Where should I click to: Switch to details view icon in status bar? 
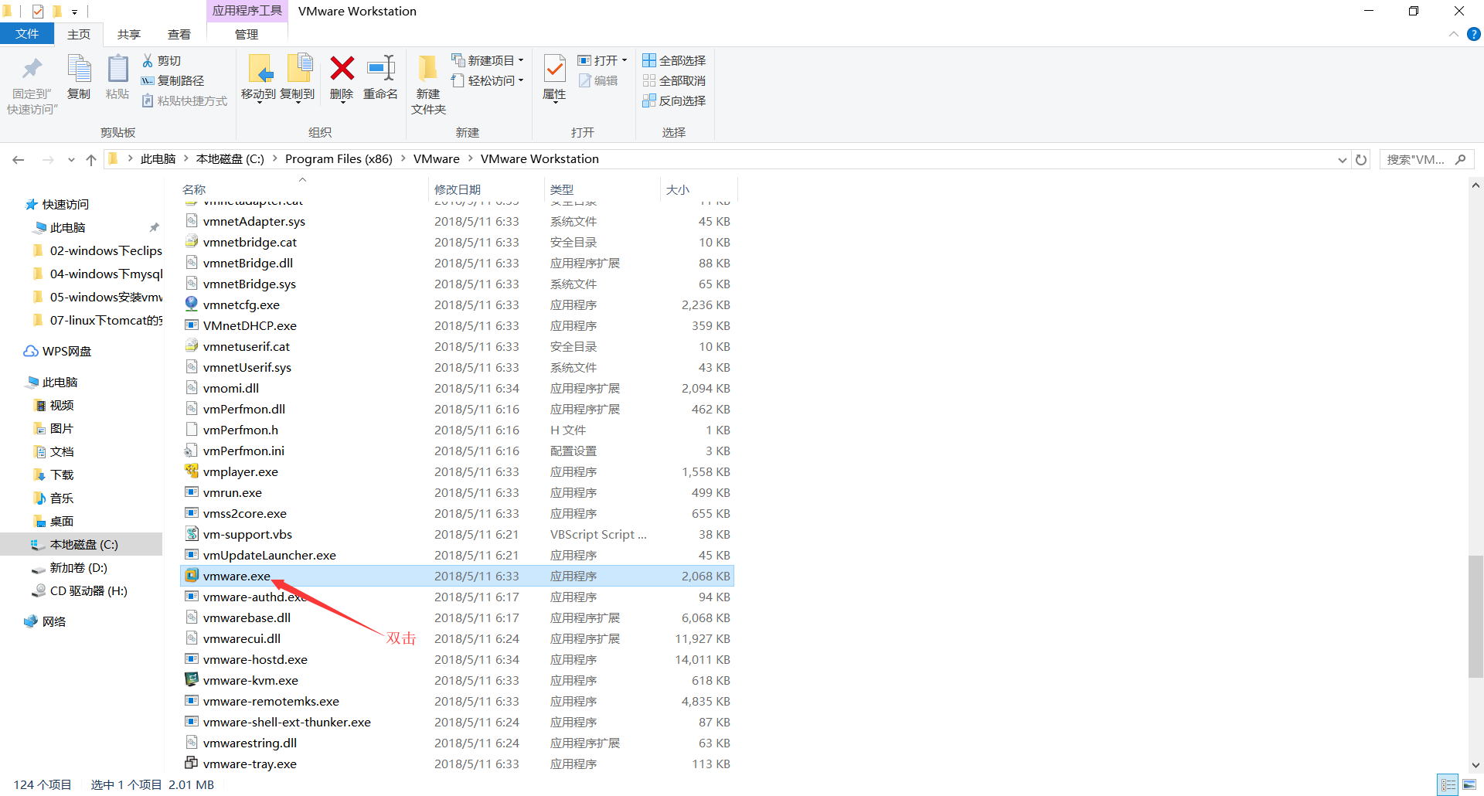pos(1448,784)
